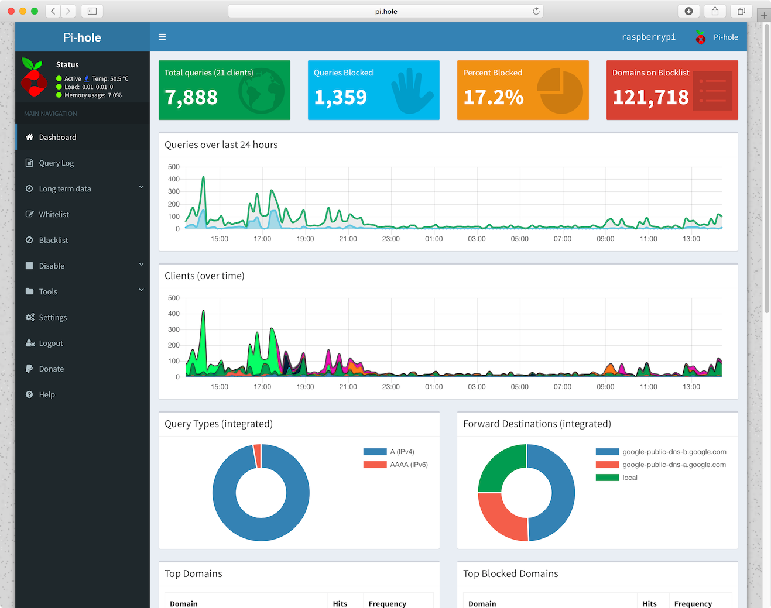Toggle the sidebar with the hamburger icon

coord(162,37)
